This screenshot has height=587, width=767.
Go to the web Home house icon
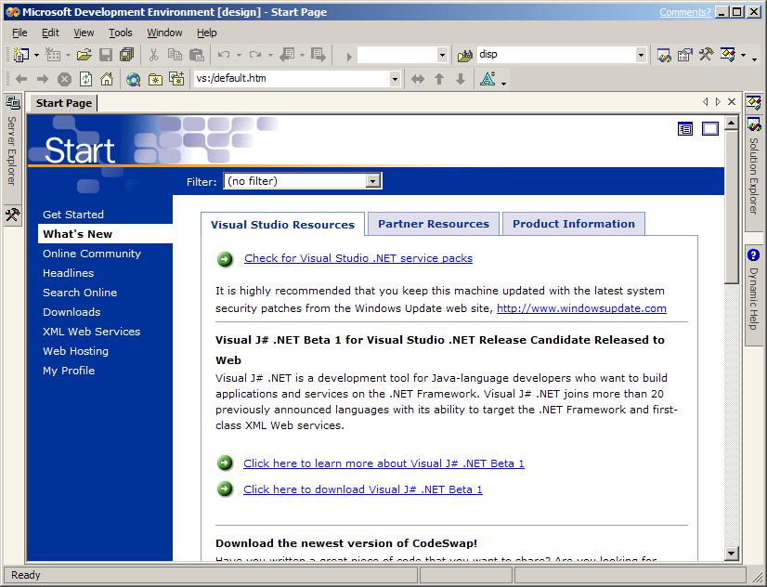pos(107,79)
